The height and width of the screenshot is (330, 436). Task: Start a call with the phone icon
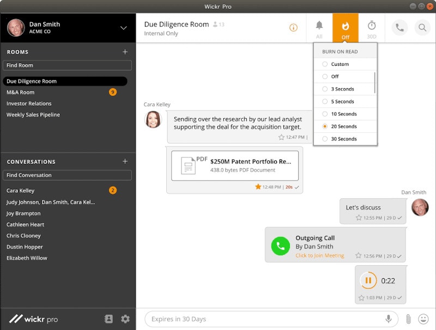coord(399,28)
